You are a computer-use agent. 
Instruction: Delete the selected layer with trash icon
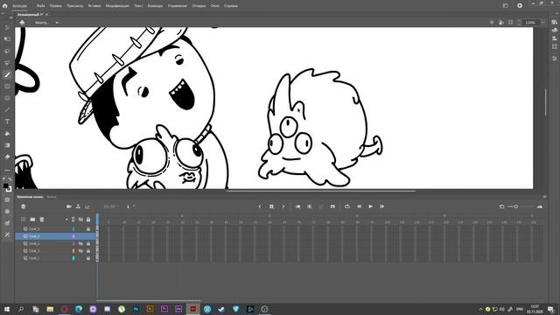click(x=42, y=220)
